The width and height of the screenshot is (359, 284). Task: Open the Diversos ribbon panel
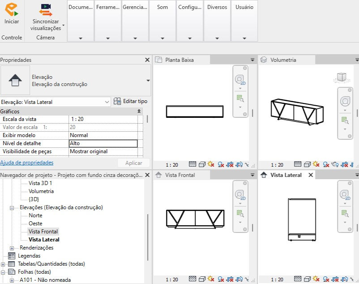[217, 21]
